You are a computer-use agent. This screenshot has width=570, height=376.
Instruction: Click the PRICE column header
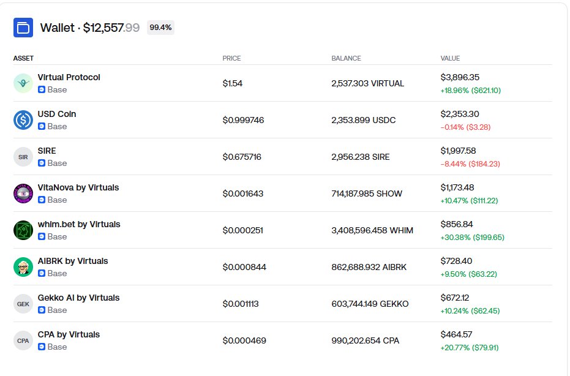(231, 58)
